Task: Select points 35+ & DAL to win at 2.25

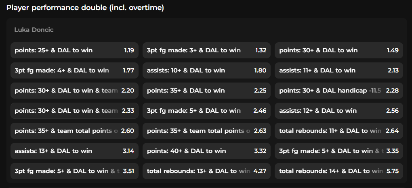Action: 206,91
